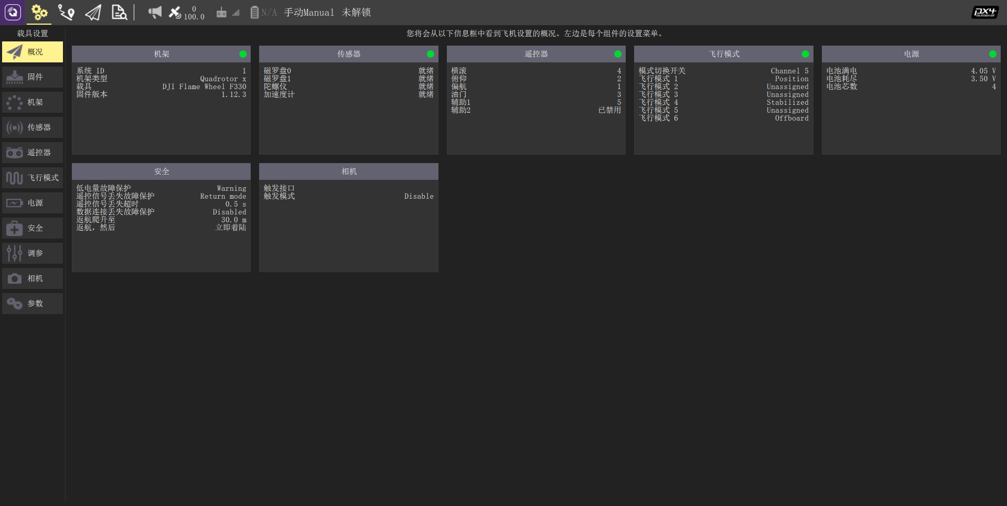Open the Plan view waypoint icon
Screen dimensions: 1007x506
tap(66, 12)
